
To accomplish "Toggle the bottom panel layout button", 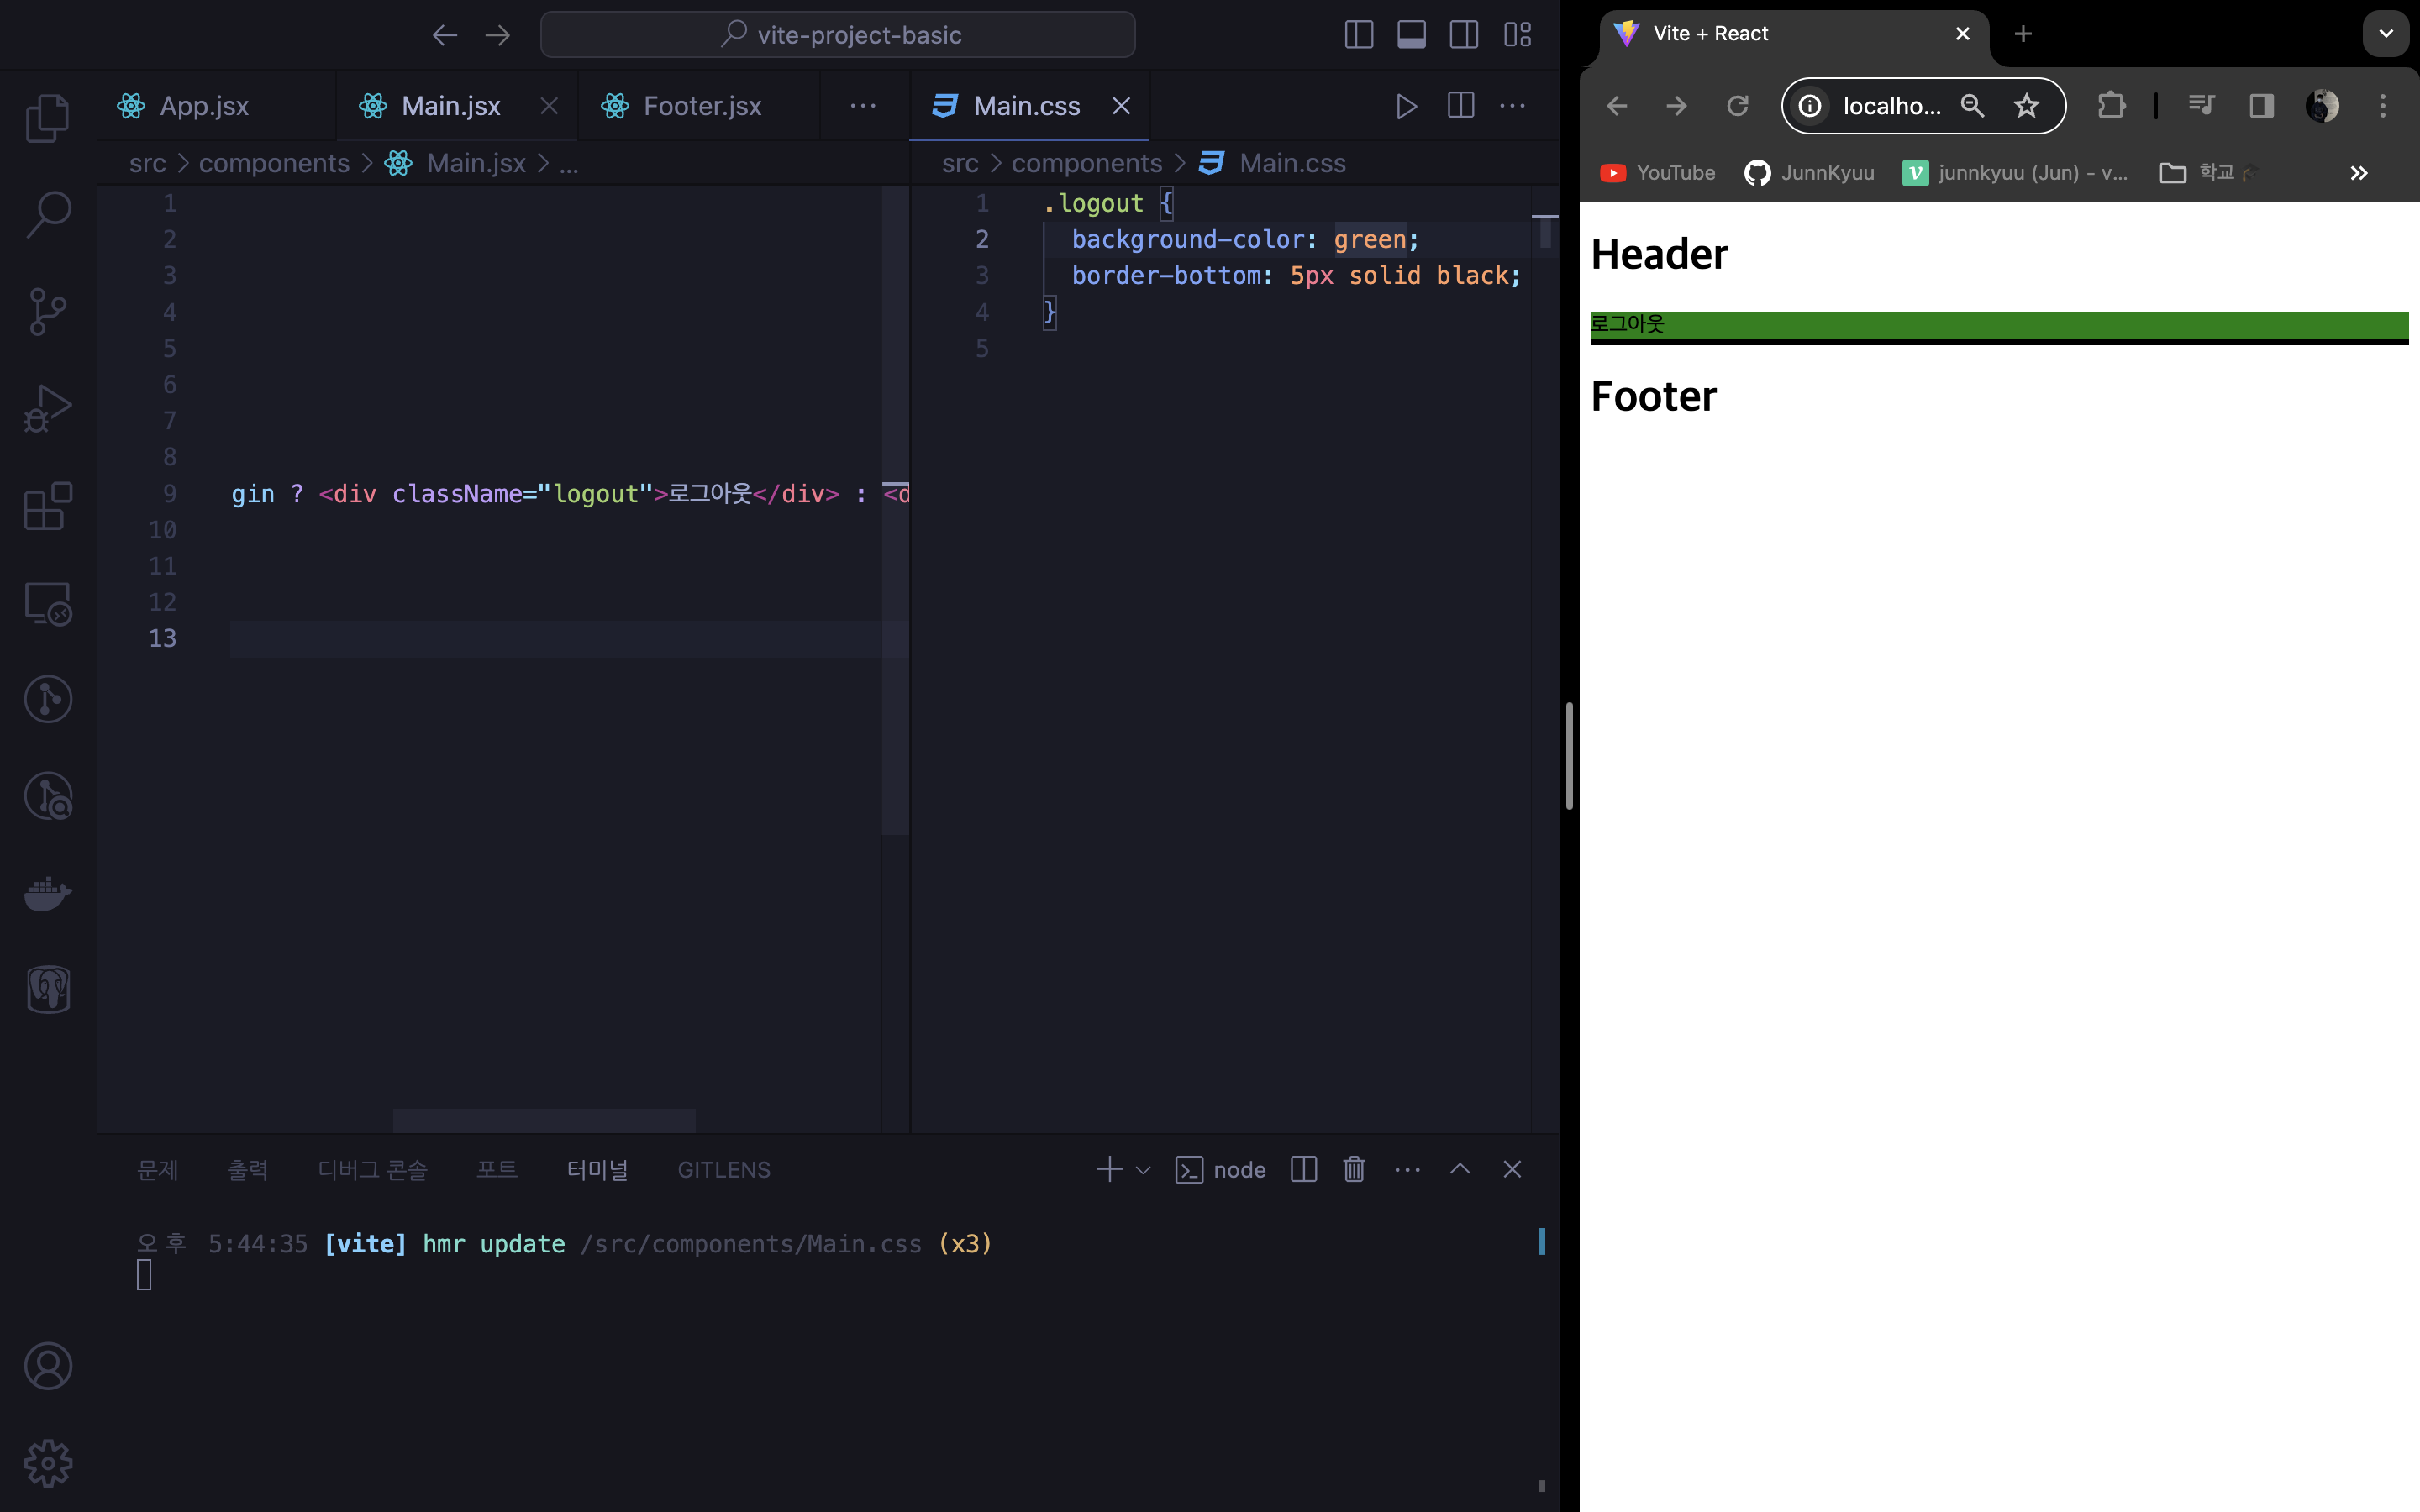I will point(1411,35).
